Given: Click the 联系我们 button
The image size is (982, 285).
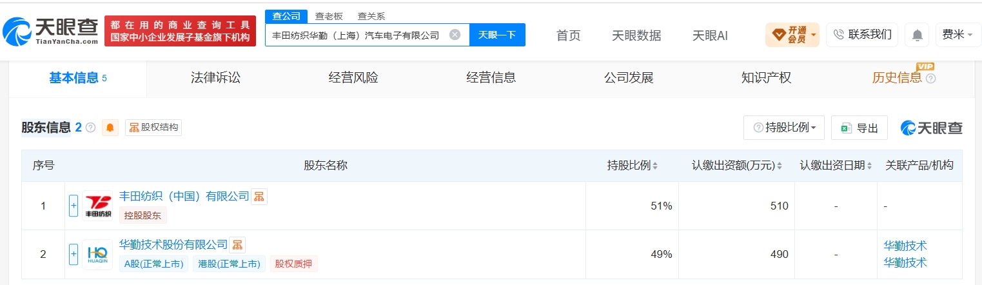Looking at the screenshot, I should click(x=862, y=35).
